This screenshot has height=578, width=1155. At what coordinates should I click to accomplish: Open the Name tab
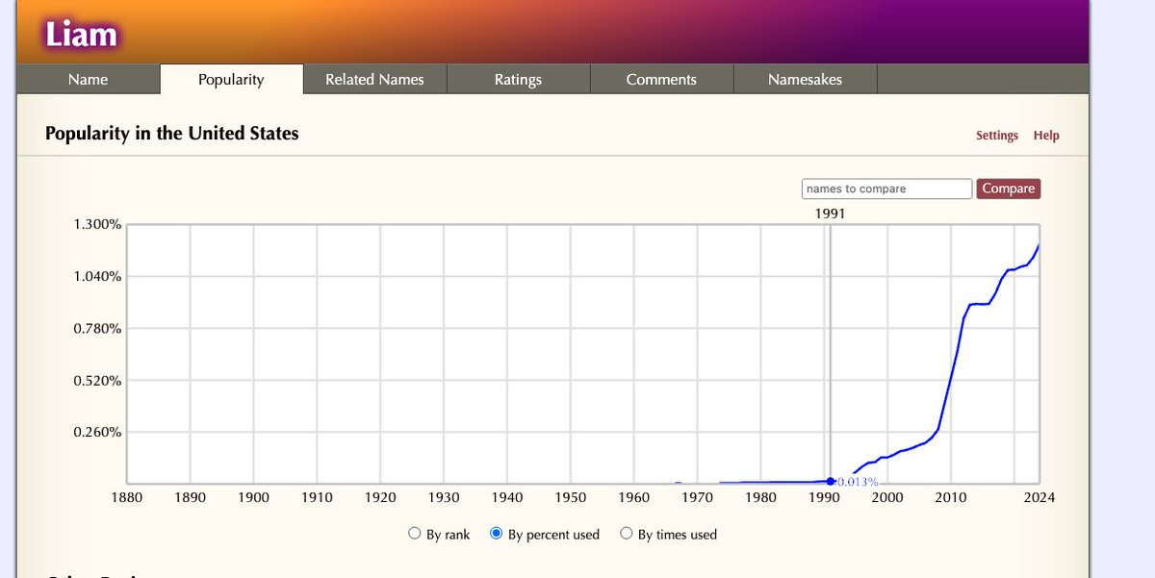pyautogui.click(x=88, y=79)
